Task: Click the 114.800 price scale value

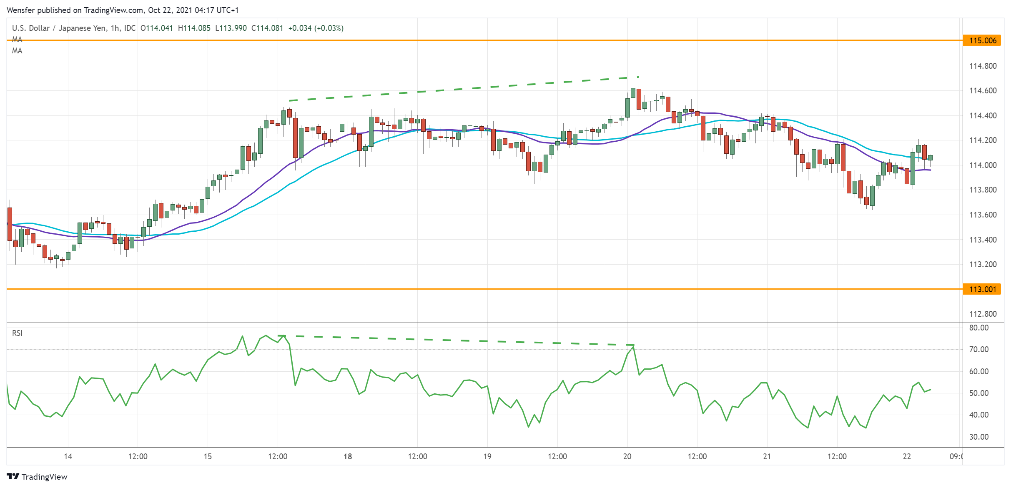Action: tap(982, 66)
